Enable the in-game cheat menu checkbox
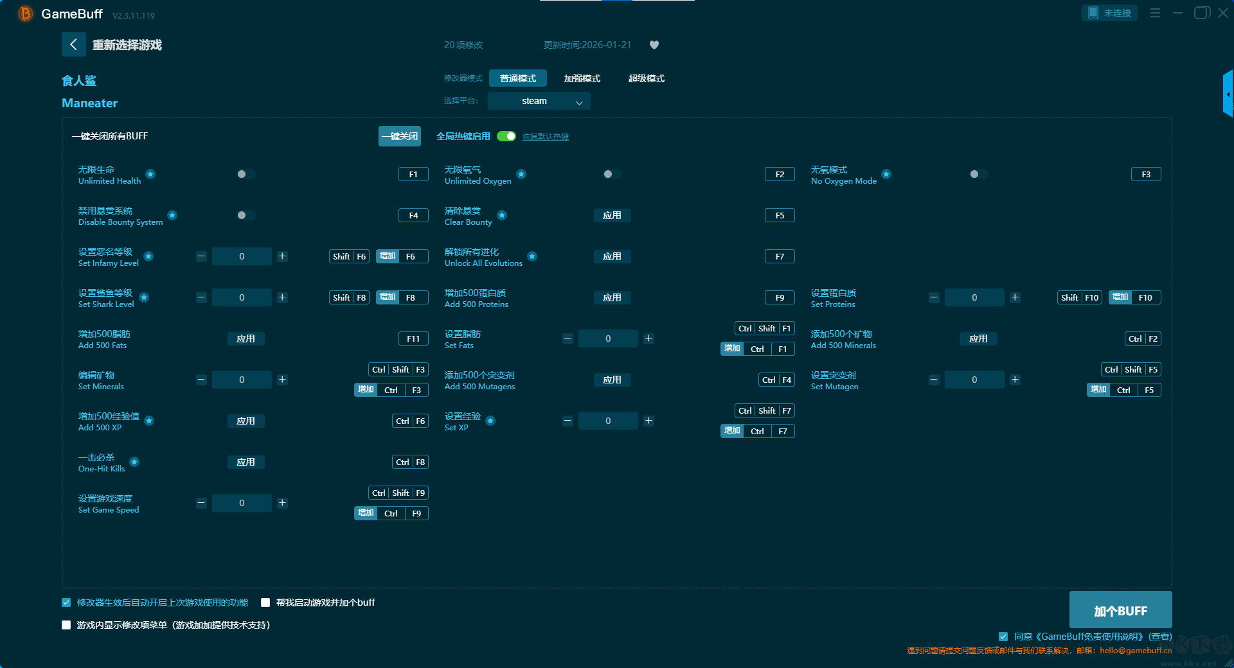 coord(66,625)
